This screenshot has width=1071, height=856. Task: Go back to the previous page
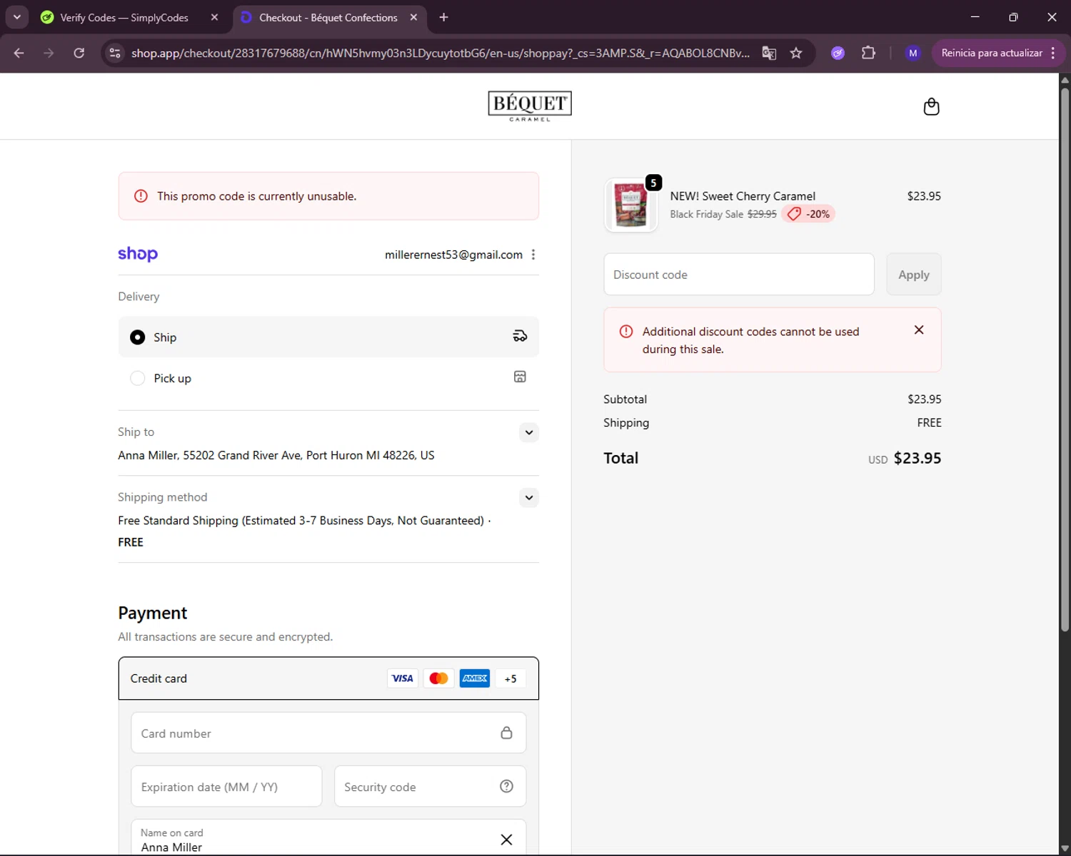pyautogui.click(x=19, y=53)
